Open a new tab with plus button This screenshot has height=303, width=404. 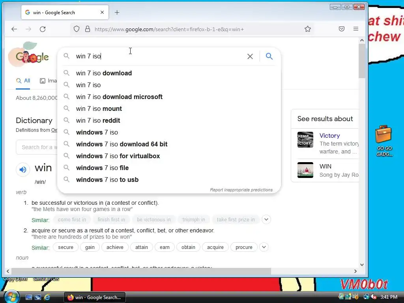117,12
